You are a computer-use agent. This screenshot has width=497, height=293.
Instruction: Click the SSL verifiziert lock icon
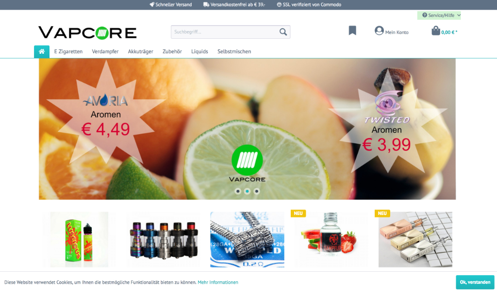[x=279, y=4]
